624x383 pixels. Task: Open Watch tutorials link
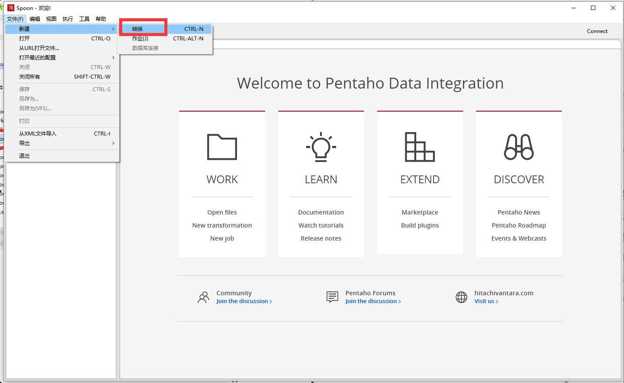click(321, 225)
